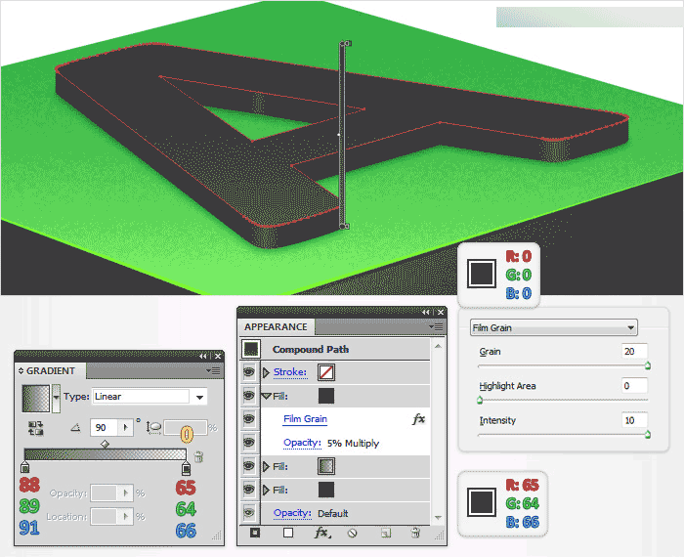Click the Compound Path row label
The image size is (684, 557).
tap(311, 349)
